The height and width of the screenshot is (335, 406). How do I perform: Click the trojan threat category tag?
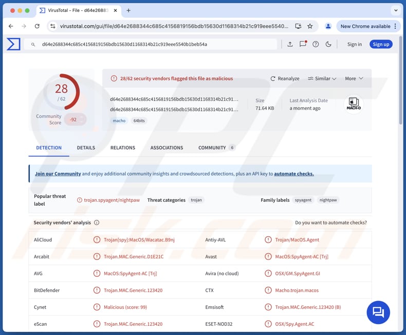pyautogui.click(x=196, y=200)
